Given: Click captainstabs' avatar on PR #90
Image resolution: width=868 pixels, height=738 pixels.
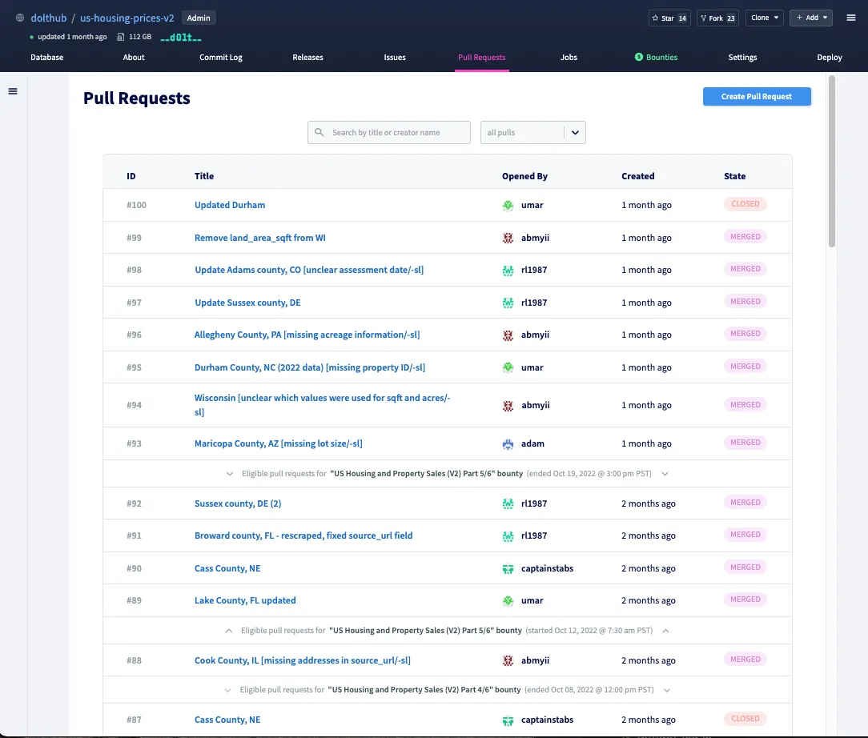Looking at the screenshot, I should tap(508, 568).
